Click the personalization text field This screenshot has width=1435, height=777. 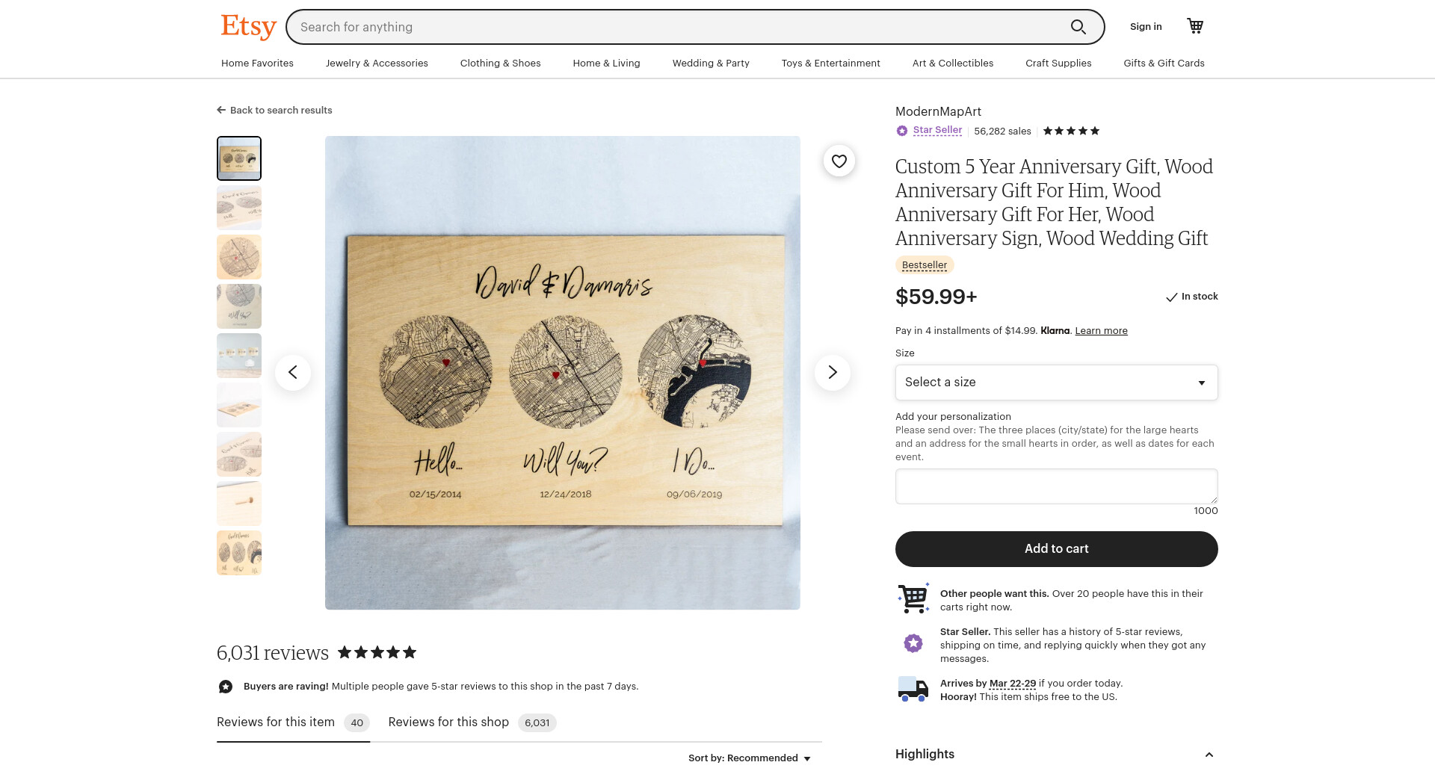click(1056, 486)
